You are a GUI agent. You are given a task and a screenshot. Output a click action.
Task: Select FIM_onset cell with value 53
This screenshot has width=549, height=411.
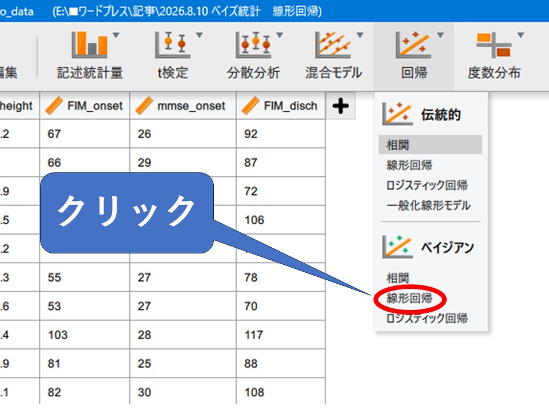coord(85,306)
